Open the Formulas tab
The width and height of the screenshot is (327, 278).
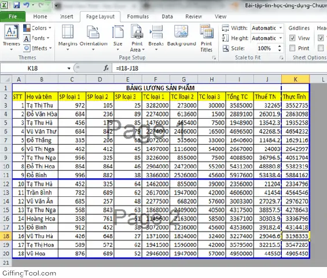pyautogui.click(x=138, y=16)
